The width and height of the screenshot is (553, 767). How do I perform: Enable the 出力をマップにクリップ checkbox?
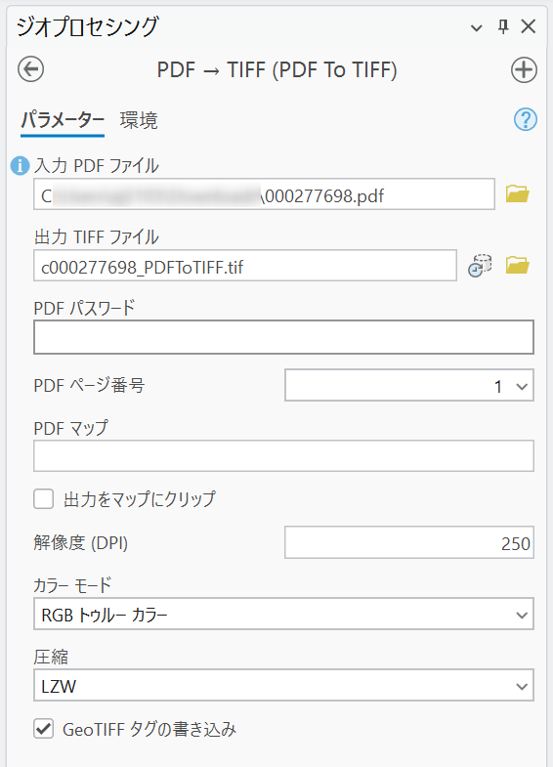point(44,499)
